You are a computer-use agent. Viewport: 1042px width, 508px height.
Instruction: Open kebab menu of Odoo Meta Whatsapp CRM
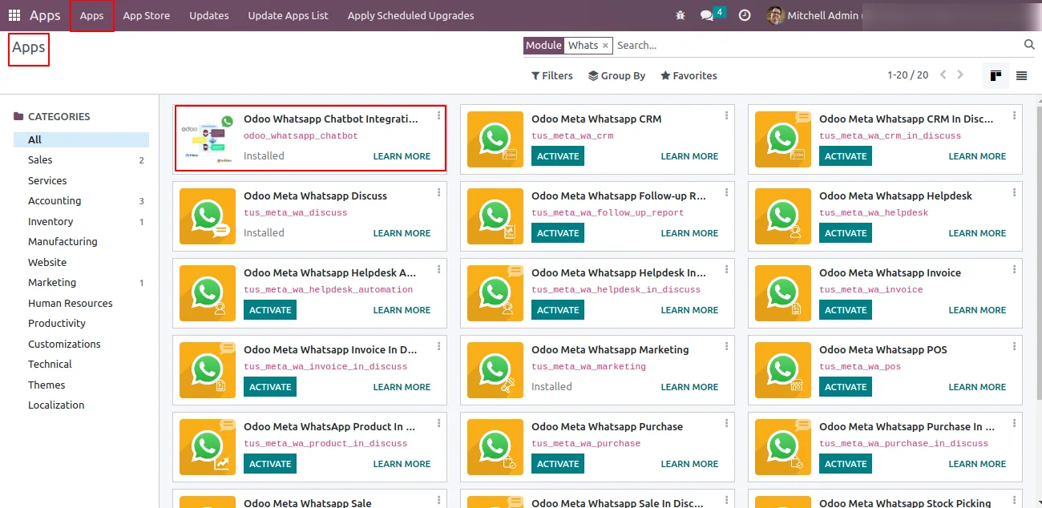[x=727, y=115]
